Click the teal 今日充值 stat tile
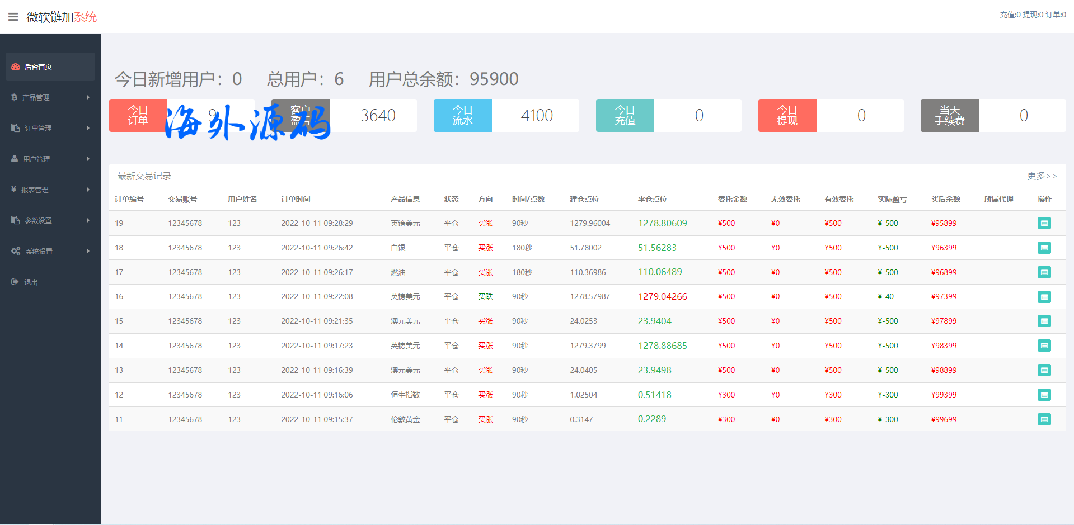Screen dimensions: 1074x525 [625, 115]
